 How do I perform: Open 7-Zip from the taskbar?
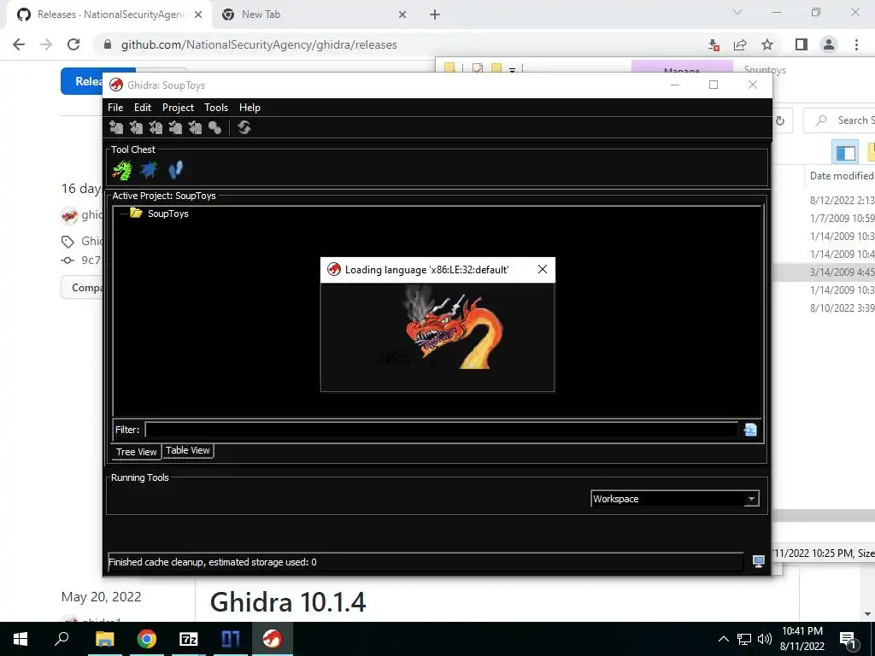tap(189, 639)
